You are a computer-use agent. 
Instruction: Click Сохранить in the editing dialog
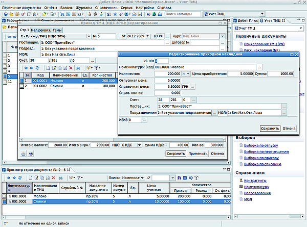(270, 129)
